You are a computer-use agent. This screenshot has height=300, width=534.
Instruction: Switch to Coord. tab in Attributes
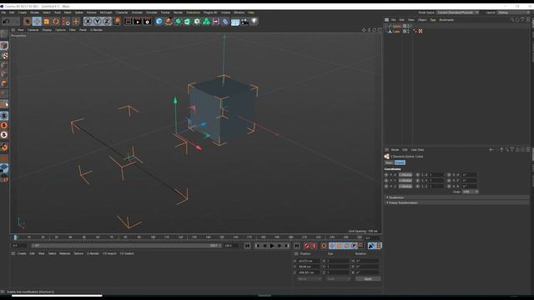point(400,162)
